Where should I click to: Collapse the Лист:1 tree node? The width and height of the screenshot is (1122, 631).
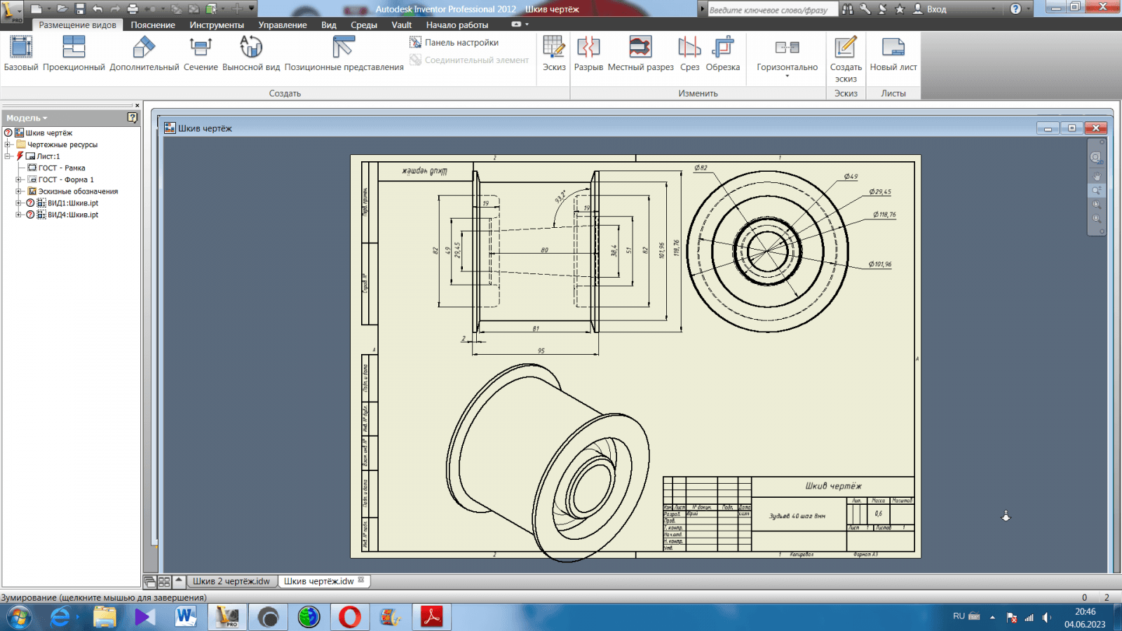pyautogui.click(x=8, y=156)
